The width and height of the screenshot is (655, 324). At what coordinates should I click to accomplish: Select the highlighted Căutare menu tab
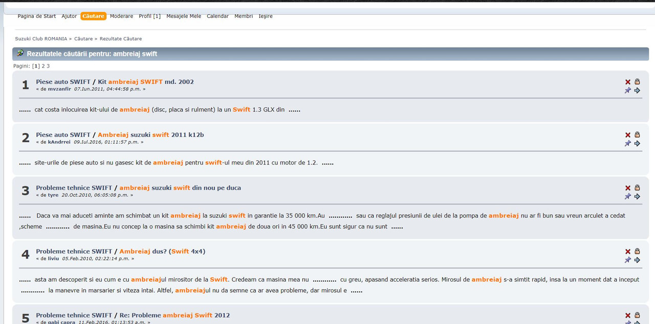93,16
